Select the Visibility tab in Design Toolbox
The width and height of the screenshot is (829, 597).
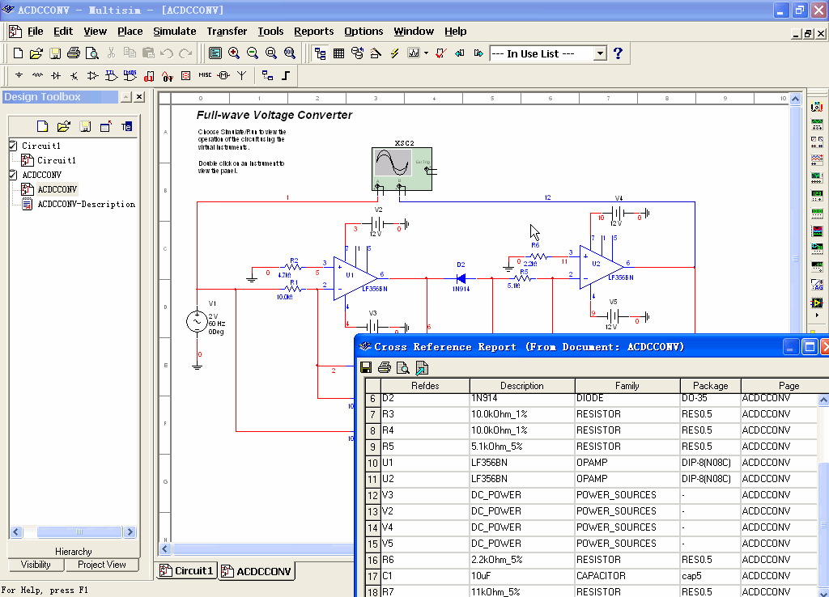click(x=36, y=565)
